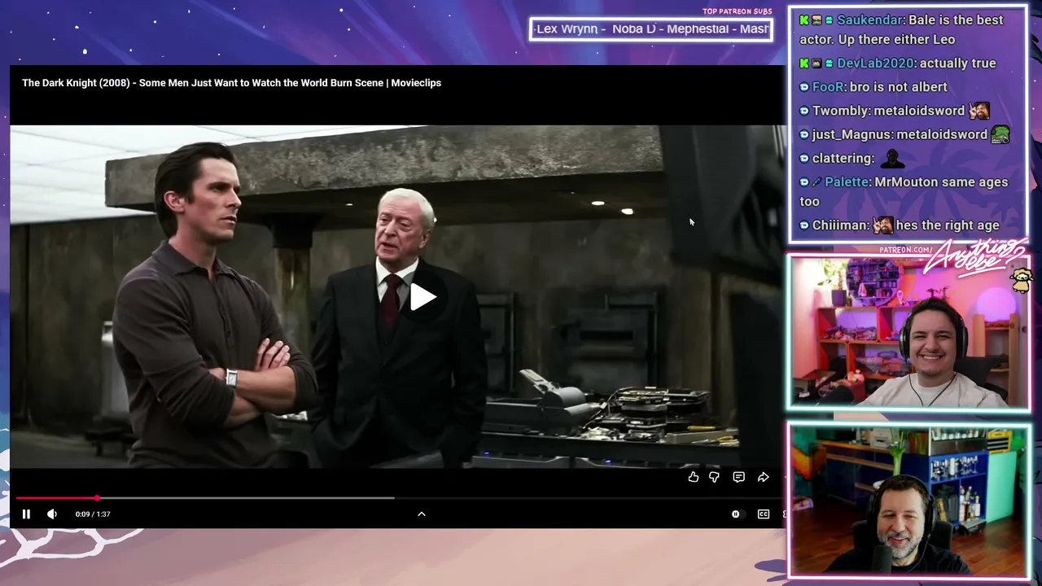Click the chat text 'hes the right age'
This screenshot has width=1042, height=586.
(x=948, y=225)
